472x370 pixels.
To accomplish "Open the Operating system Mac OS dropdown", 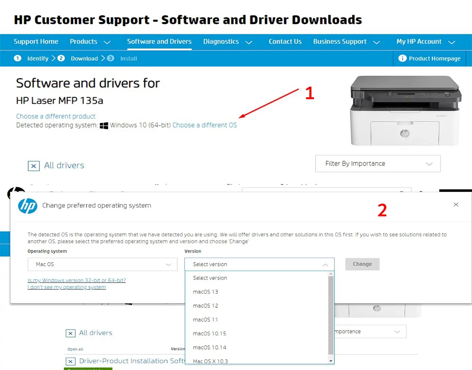I will 102,264.
